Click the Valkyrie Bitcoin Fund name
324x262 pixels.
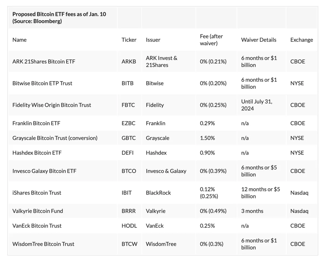38,211
